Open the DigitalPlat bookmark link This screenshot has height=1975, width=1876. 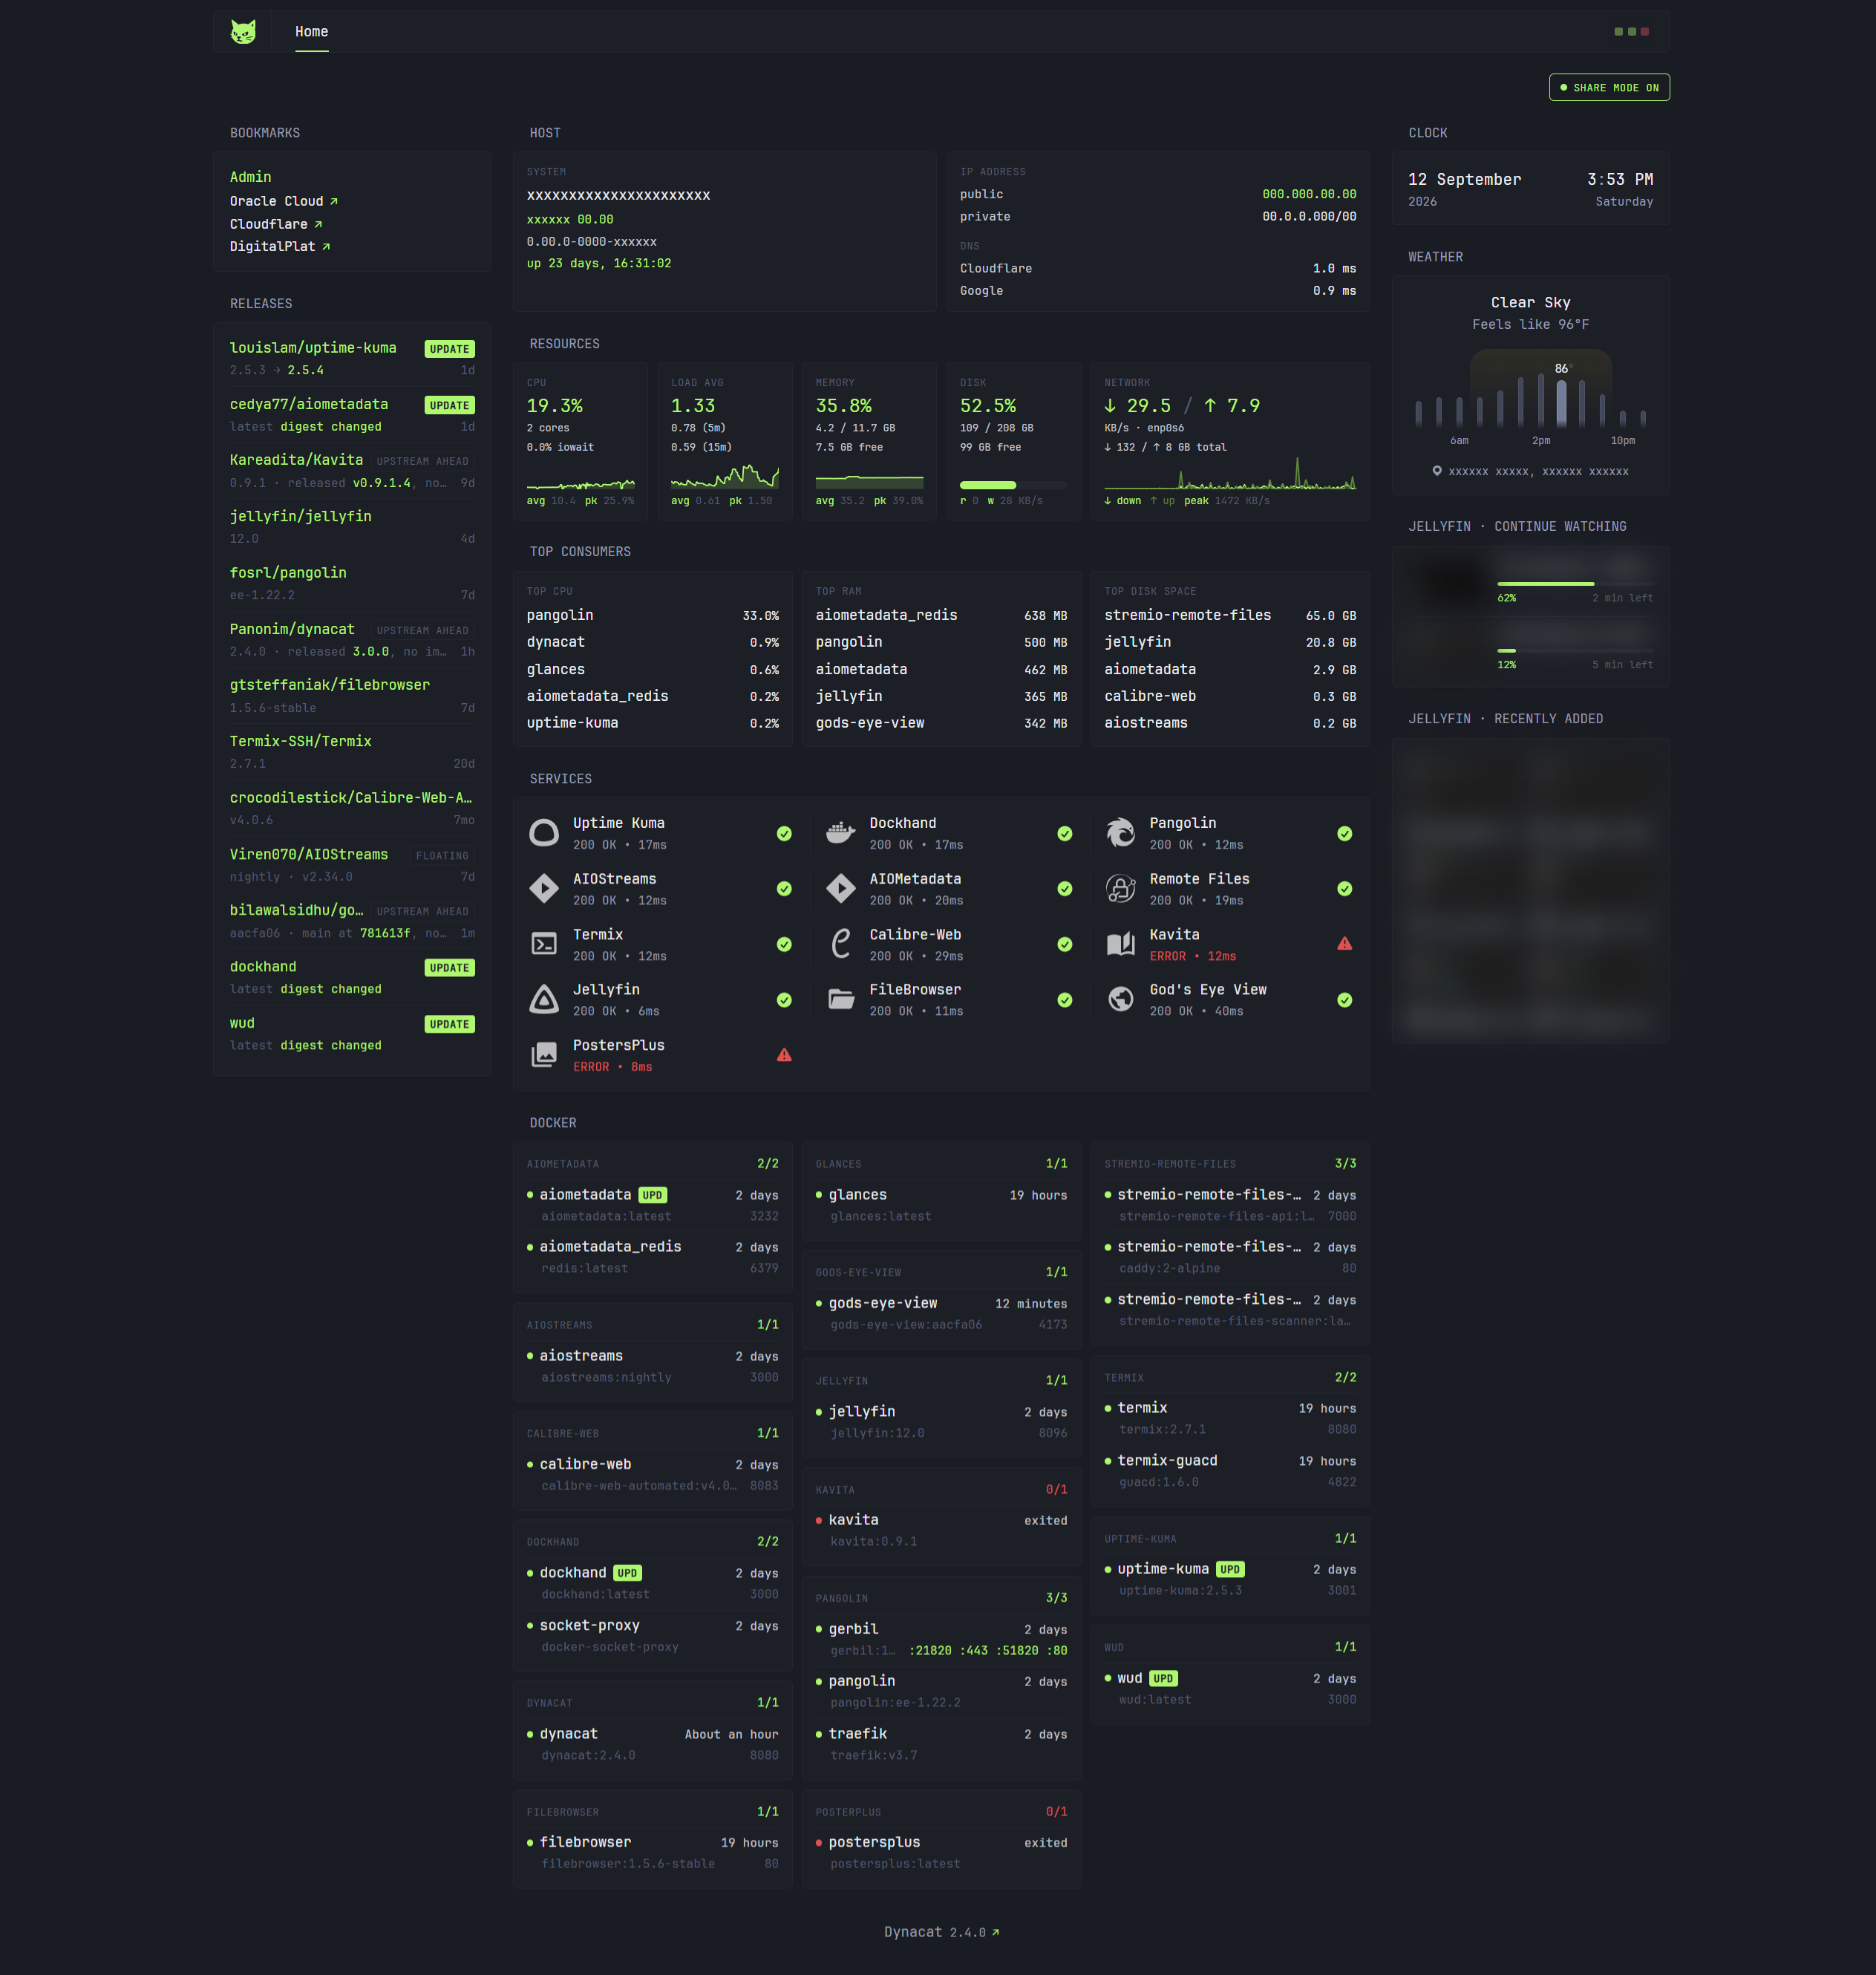pyautogui.click(x=280, y=246)
